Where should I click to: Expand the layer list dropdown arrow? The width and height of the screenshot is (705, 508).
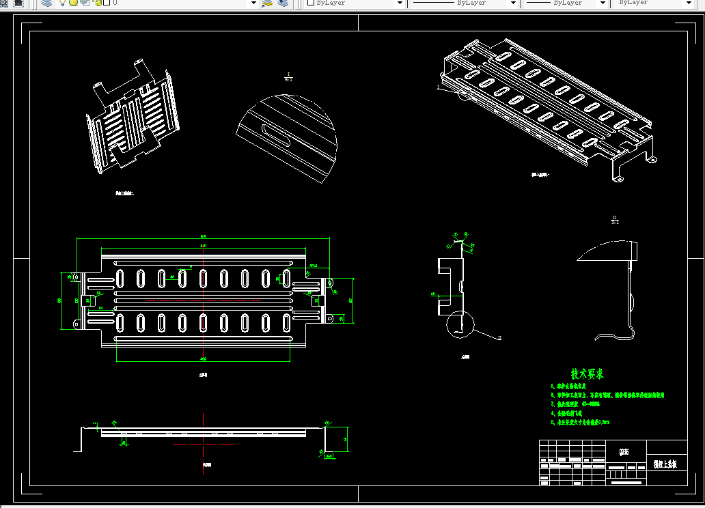pos(253,3)
